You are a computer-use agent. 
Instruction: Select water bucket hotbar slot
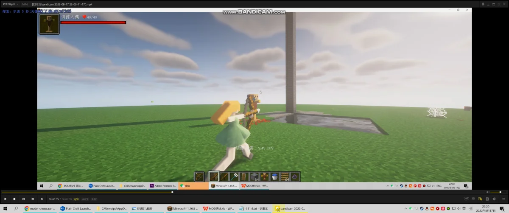tap(274, 176)
